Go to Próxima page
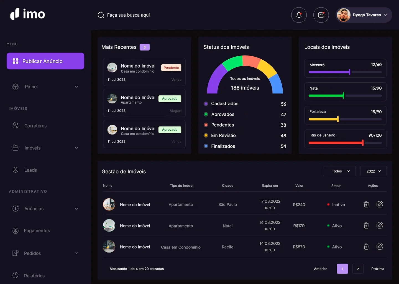399x284 pixels. click(377, 269)
